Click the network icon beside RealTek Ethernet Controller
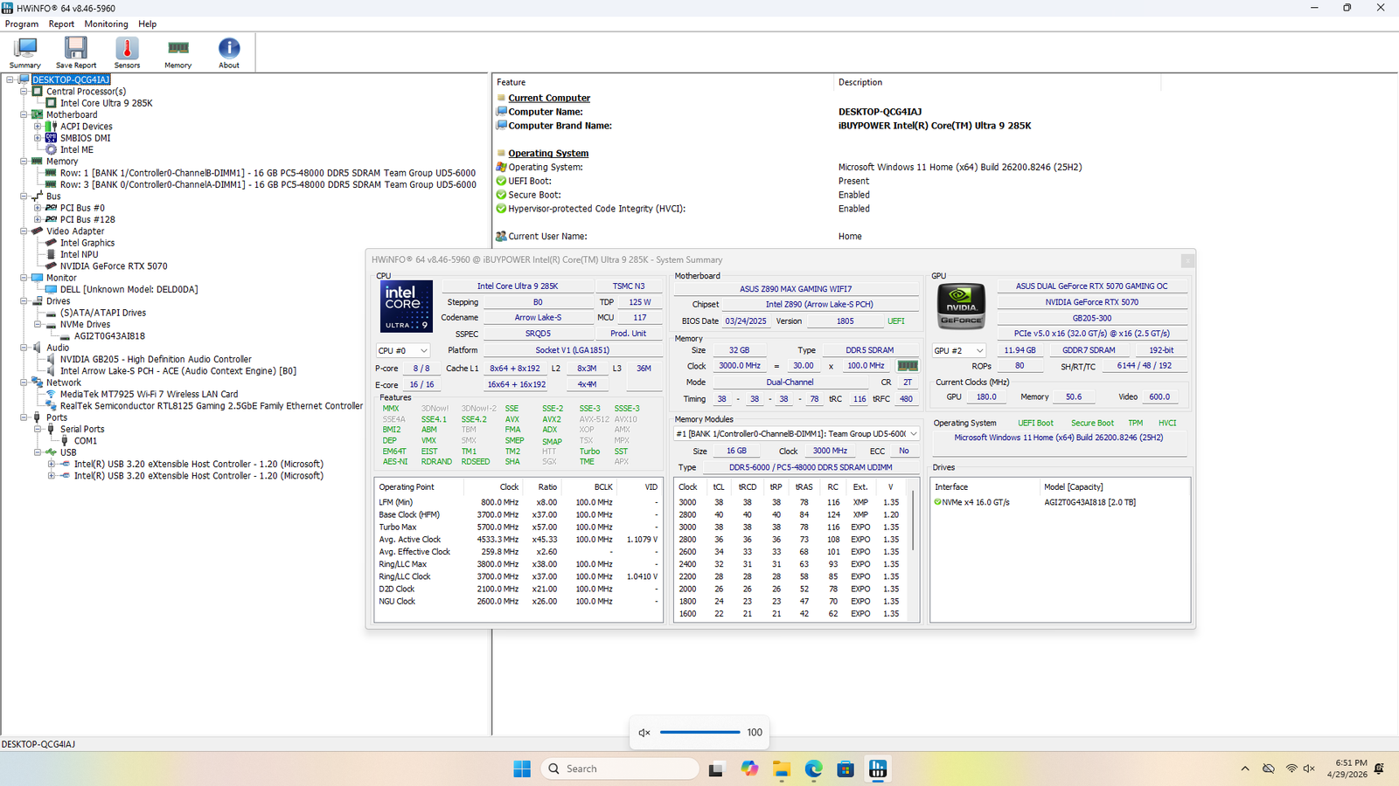Screen dimensions: 1399x786 [52, 405]
